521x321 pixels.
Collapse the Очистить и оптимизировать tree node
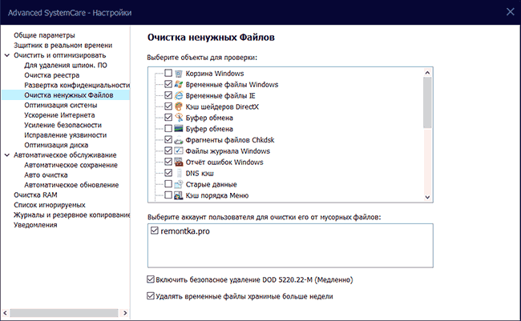click(7, 55)
